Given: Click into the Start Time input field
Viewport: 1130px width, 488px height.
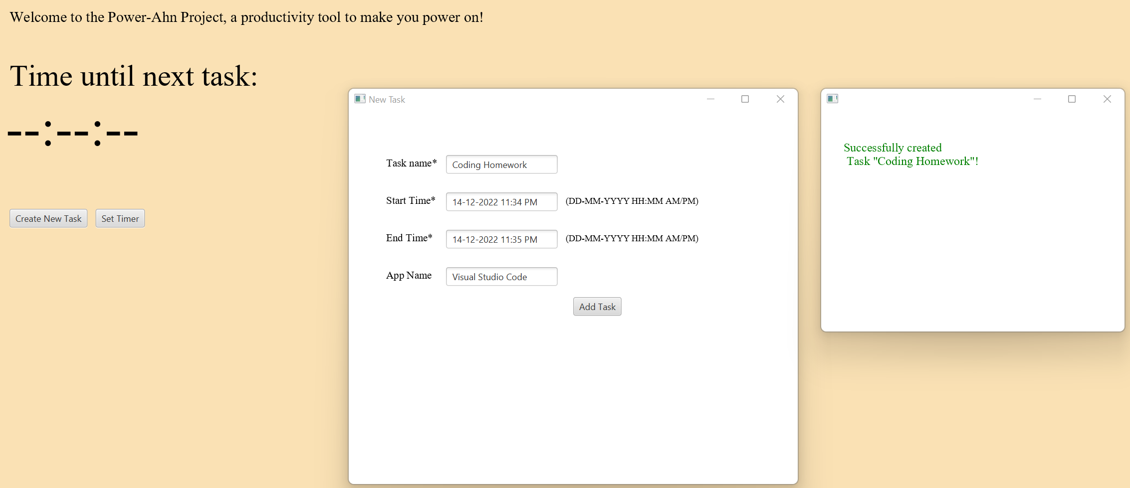Looking at the screenshot, I should 501,202.
